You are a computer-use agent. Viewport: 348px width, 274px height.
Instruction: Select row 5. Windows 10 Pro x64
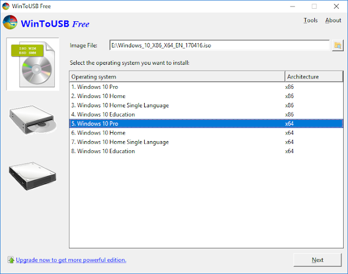pos(206,124)
